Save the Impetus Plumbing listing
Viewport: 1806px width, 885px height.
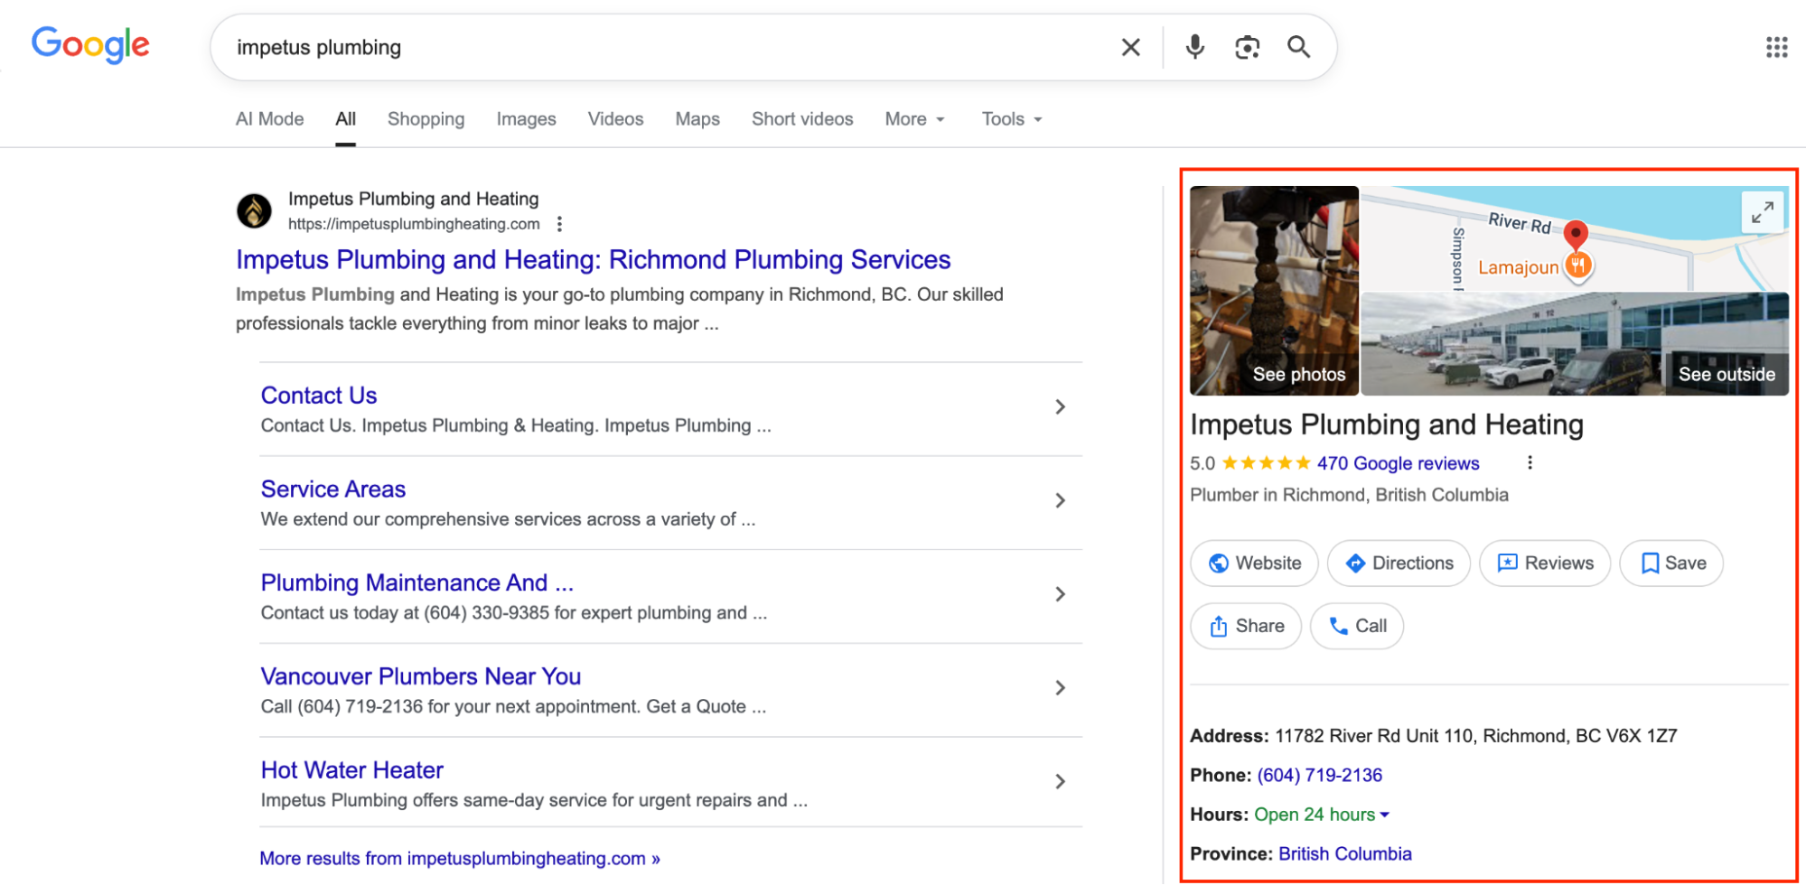pyautogui.click(x=1670, y=563)
